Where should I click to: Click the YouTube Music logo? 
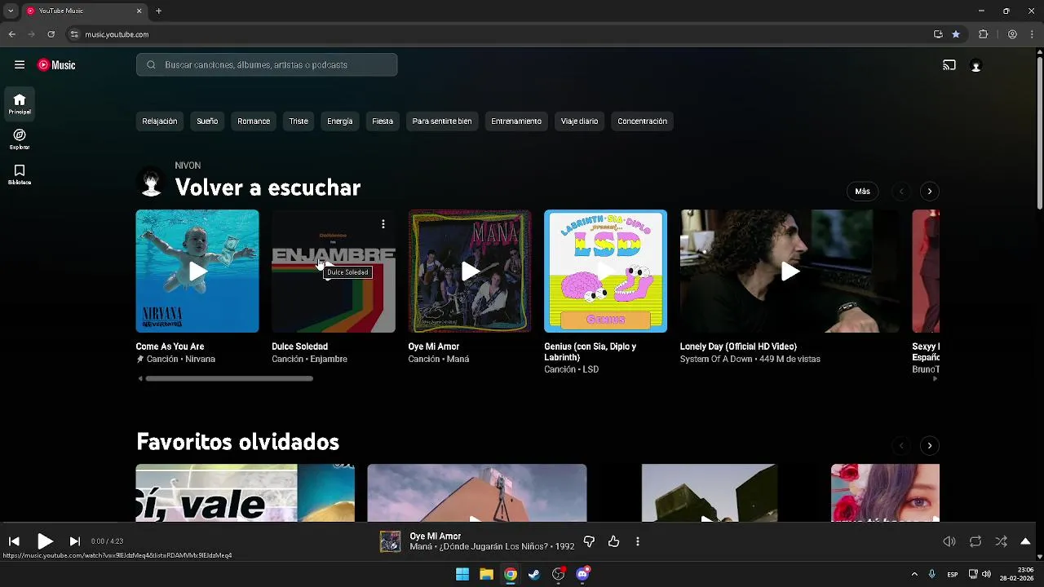56,65
